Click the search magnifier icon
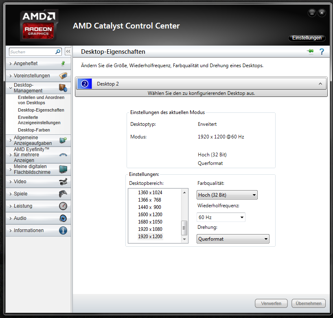333x318 pixels. (58, 52)
